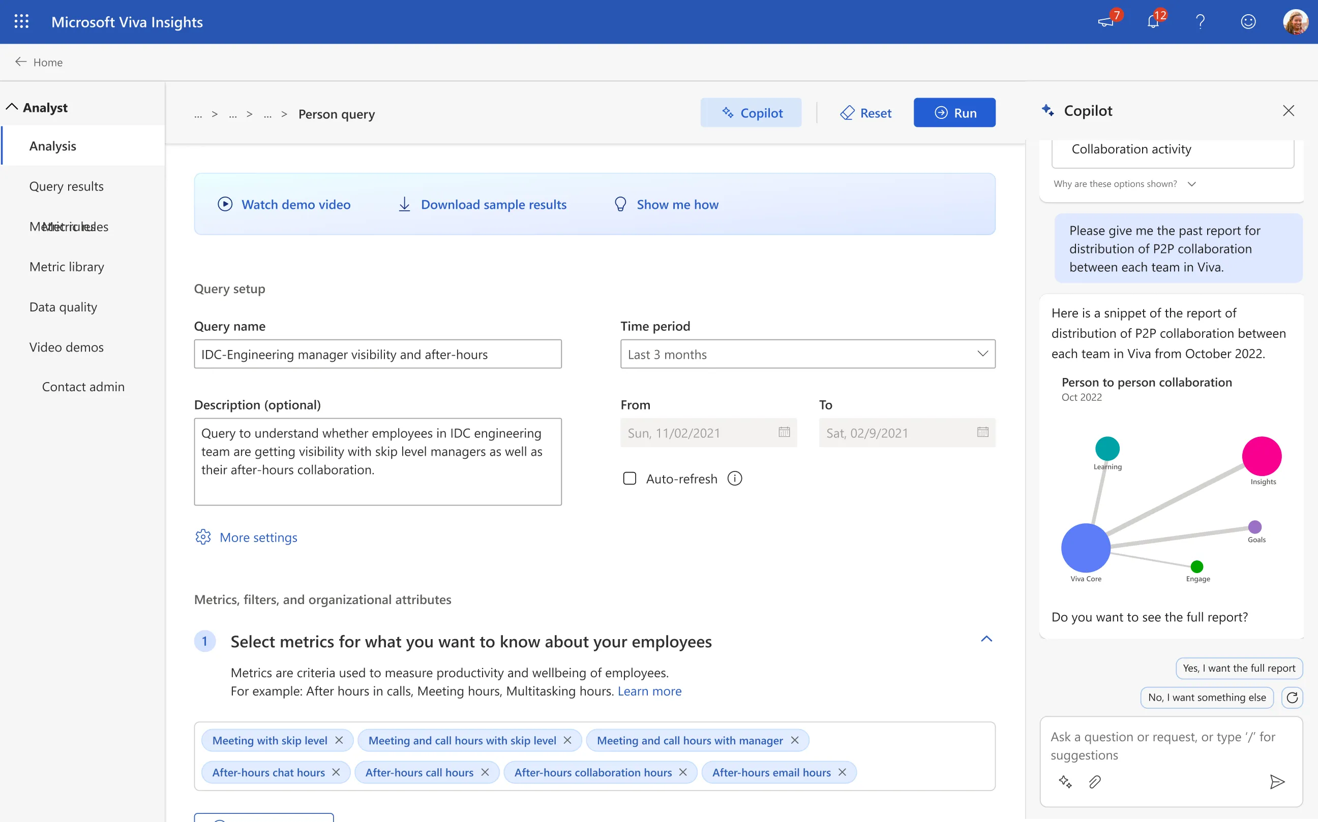The image size is (1318, 822).
Task: Click the attach file paperclip icon
Action: click(1094, 782)
